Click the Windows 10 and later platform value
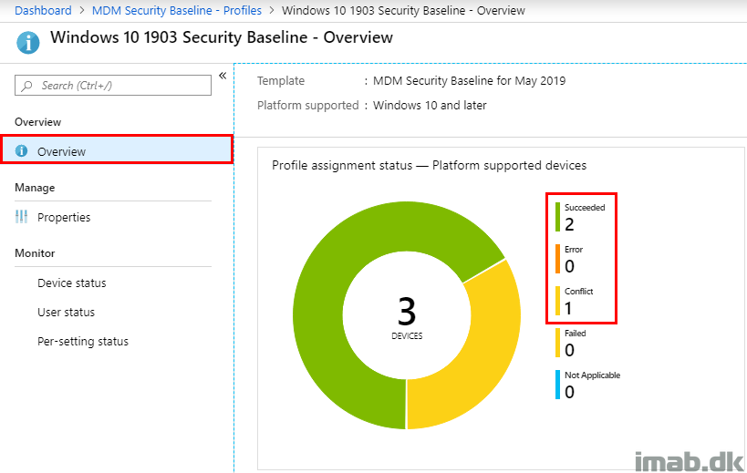Viewport: 747px width, 473px height. click(x=430, y=105)
